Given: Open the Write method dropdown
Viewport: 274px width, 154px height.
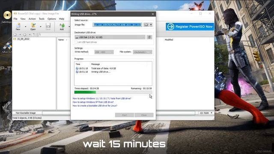Looking at the screenshot, I should pos(104,52).
